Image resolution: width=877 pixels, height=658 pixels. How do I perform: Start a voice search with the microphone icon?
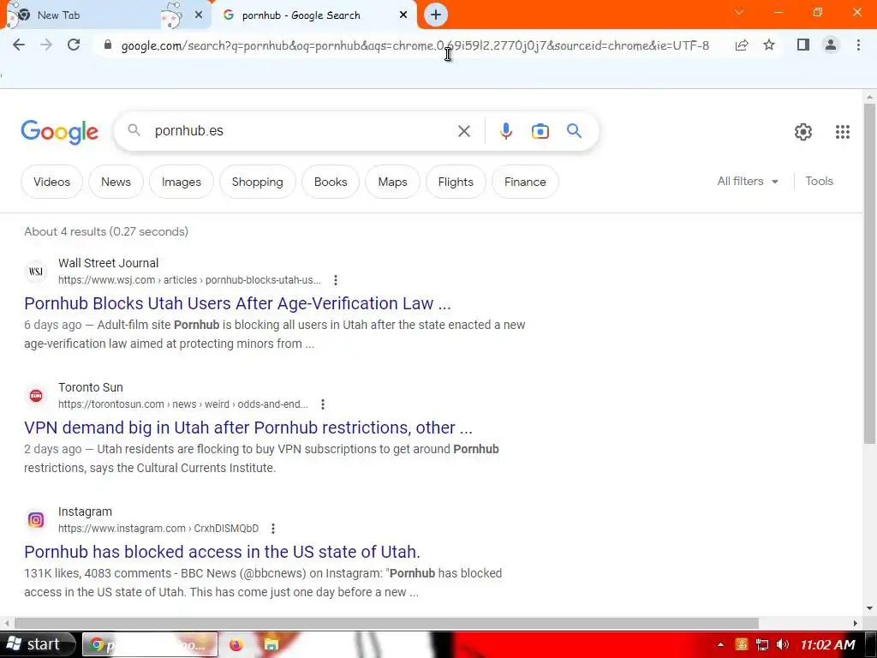point(505,131)
